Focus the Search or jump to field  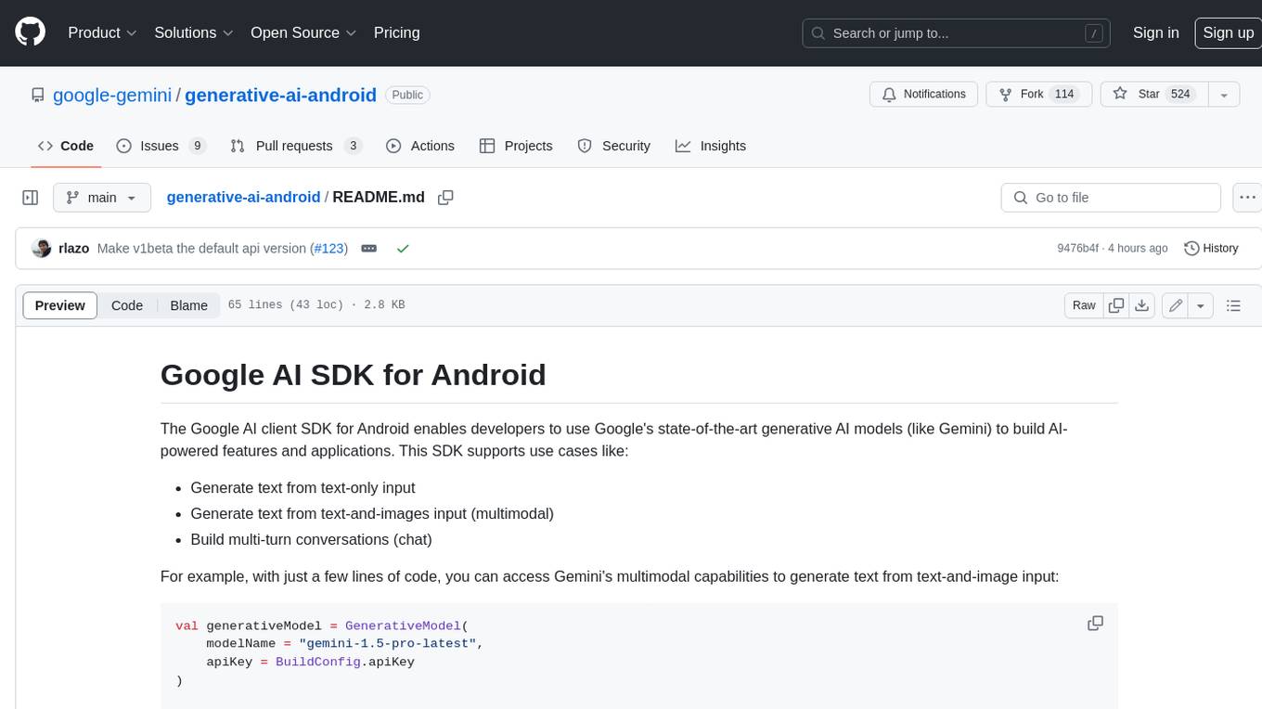click(956, 32)
